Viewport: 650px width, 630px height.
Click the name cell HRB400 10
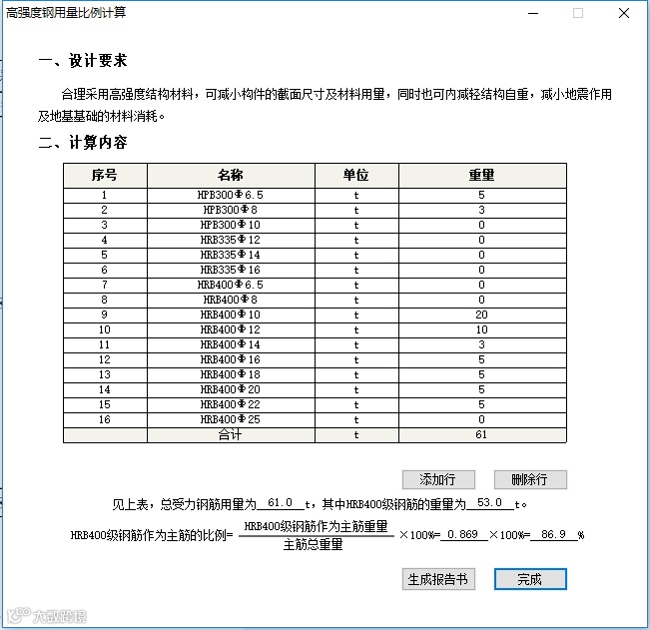tap(231, 315)
